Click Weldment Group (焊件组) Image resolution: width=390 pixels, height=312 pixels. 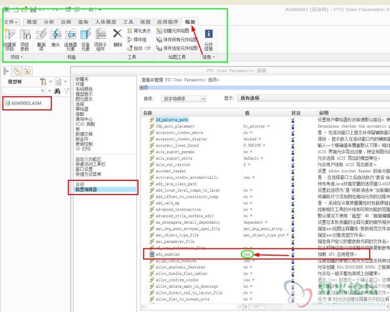pos(137,40)
